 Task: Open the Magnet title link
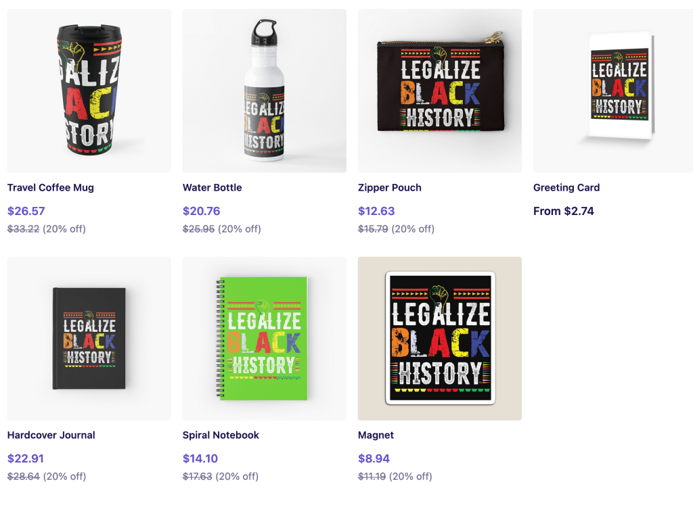(x=376, y=435)
